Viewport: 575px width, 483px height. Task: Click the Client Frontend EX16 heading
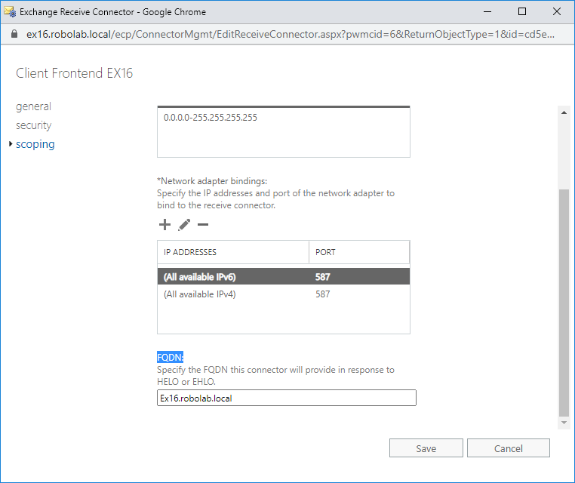[74, 73]
